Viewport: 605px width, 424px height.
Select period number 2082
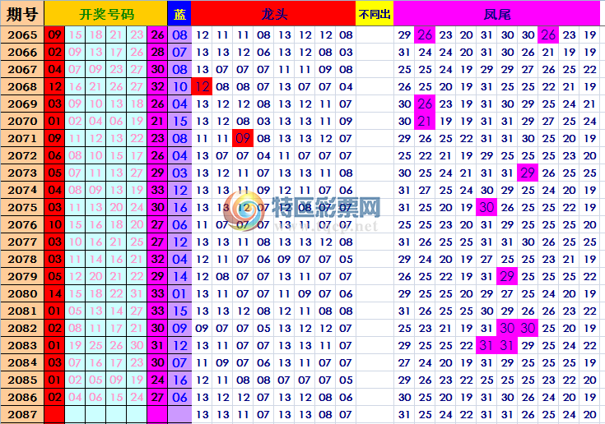click(22, 328)
